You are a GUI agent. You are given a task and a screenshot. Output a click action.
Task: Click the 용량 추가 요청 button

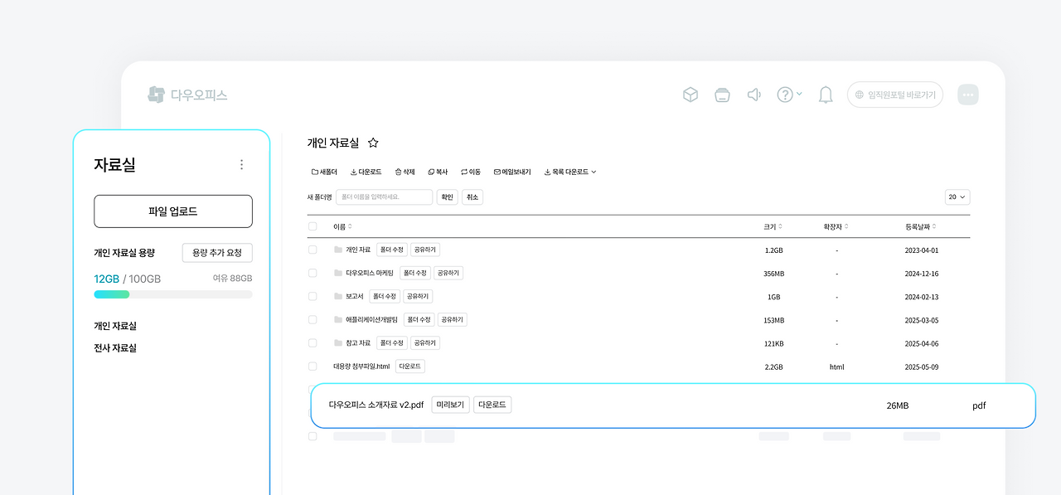click(217, 253)
